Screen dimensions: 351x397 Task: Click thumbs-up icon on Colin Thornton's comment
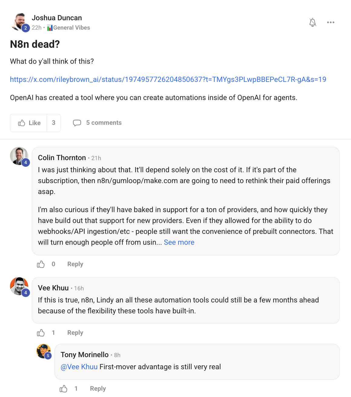click(41, 264)
